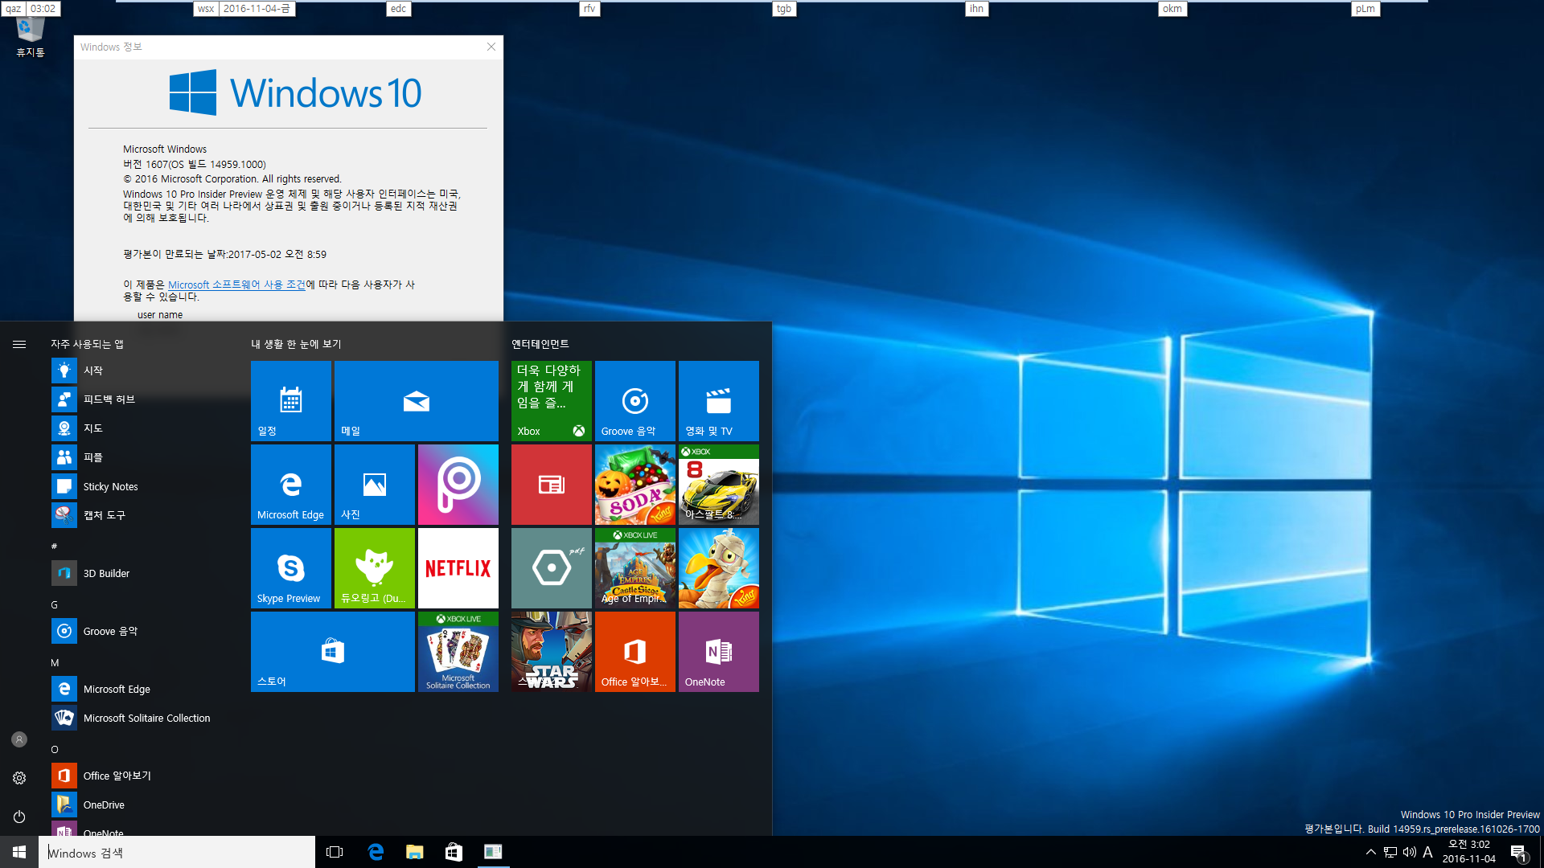This screenshot has width=1544, height=868.
Task: Toggle the IME input mode indicator A
Action: pyautogui.click(x=1428, y=852)
